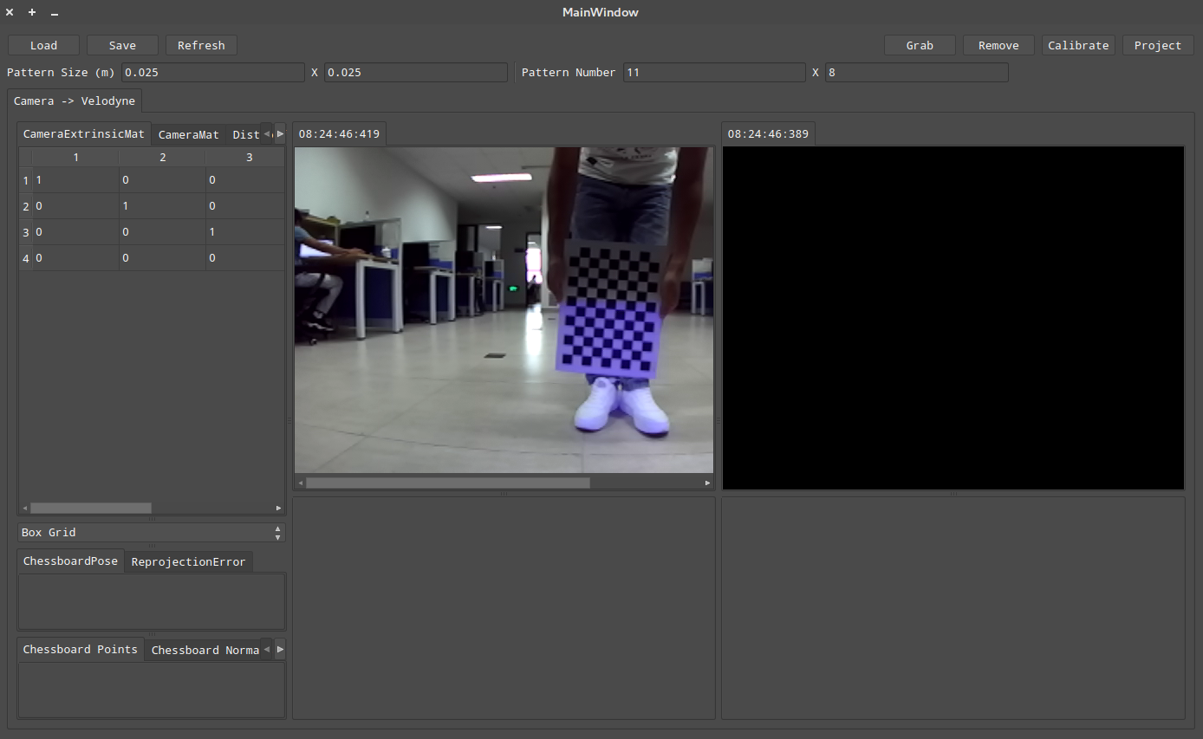Click left arrow of matrix table scrollbar
This screenshot has height=739, width=1203.
click(25, 508)
